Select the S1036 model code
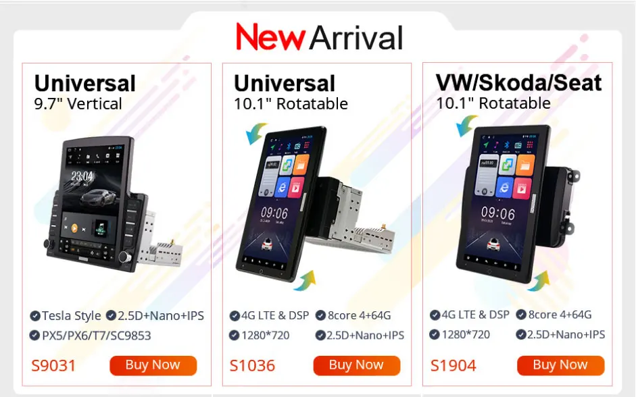The image size is (636, 397). point(252,365)
